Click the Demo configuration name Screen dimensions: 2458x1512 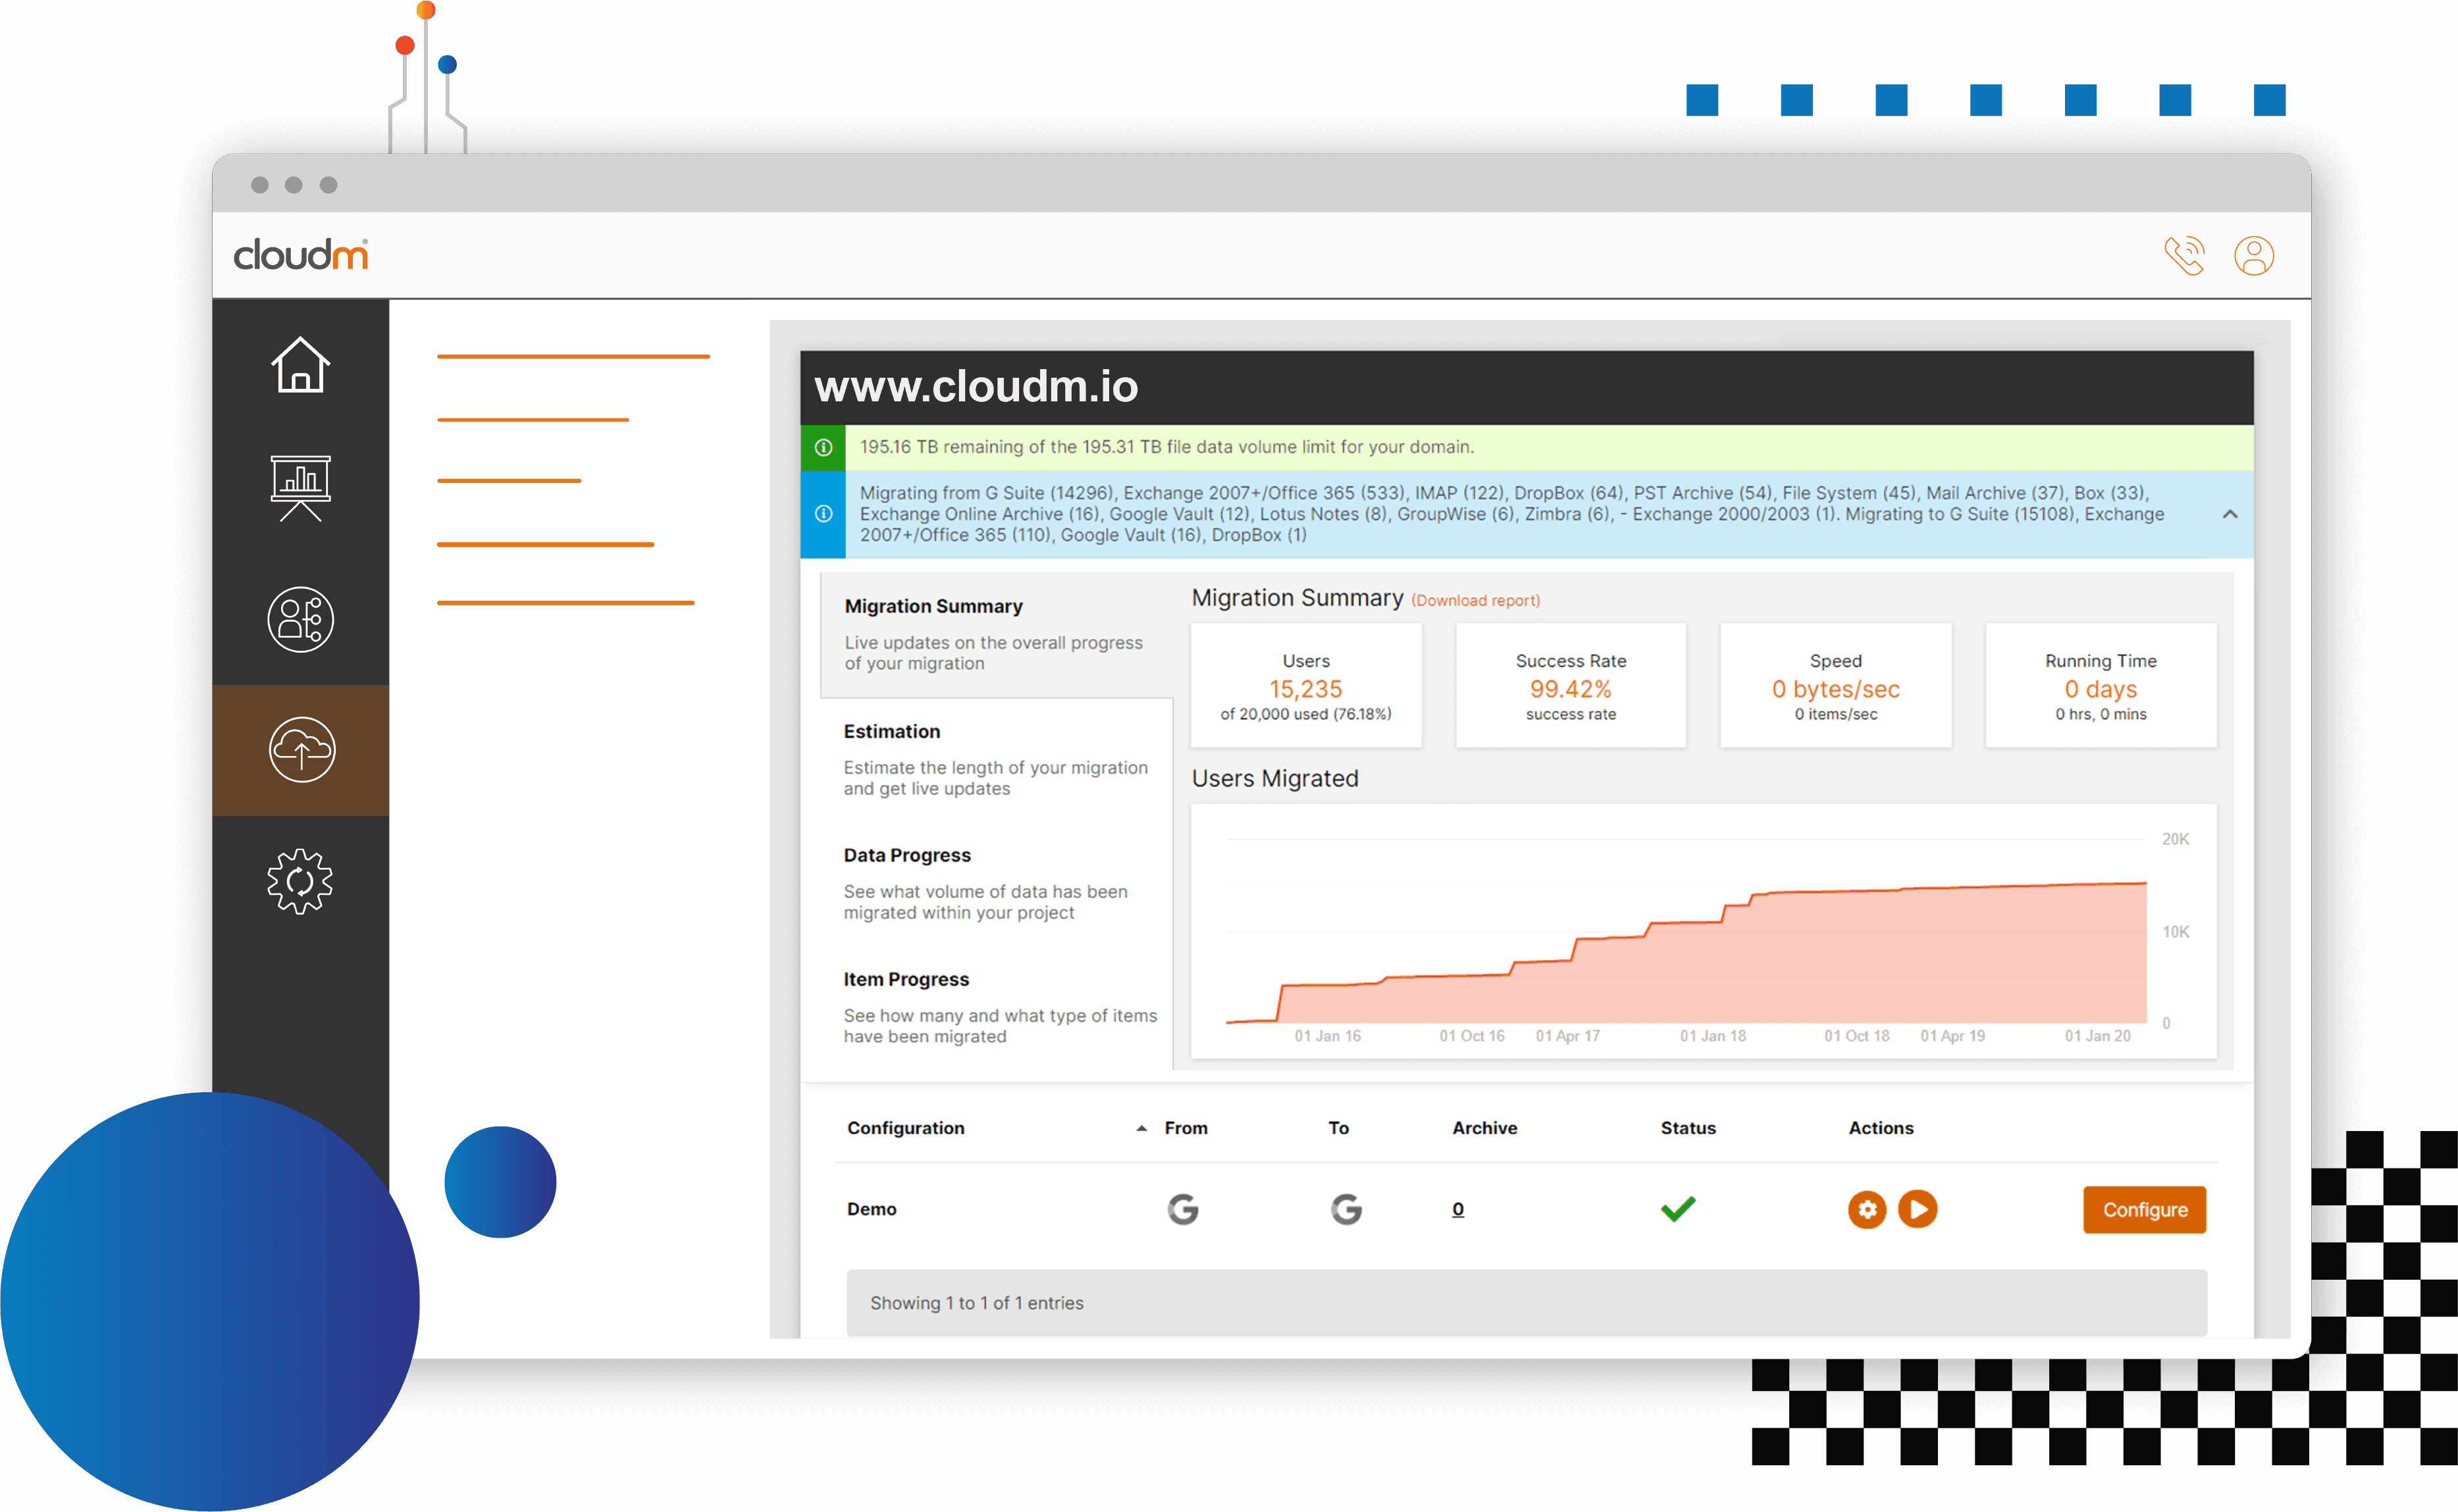[x=872, y=1209]
